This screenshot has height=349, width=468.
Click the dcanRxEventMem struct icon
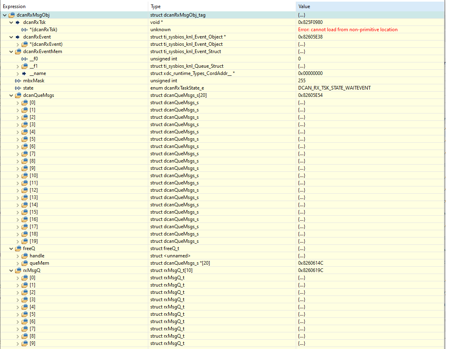(18, 51)
